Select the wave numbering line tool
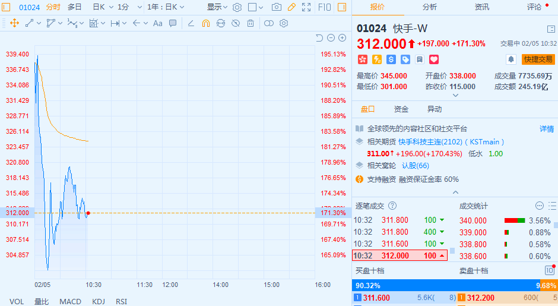558x306 pixels. [x=72, y=24]
